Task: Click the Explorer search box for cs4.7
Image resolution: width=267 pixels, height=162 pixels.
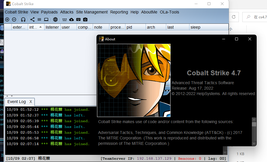Action: click(x=255, y=17)
